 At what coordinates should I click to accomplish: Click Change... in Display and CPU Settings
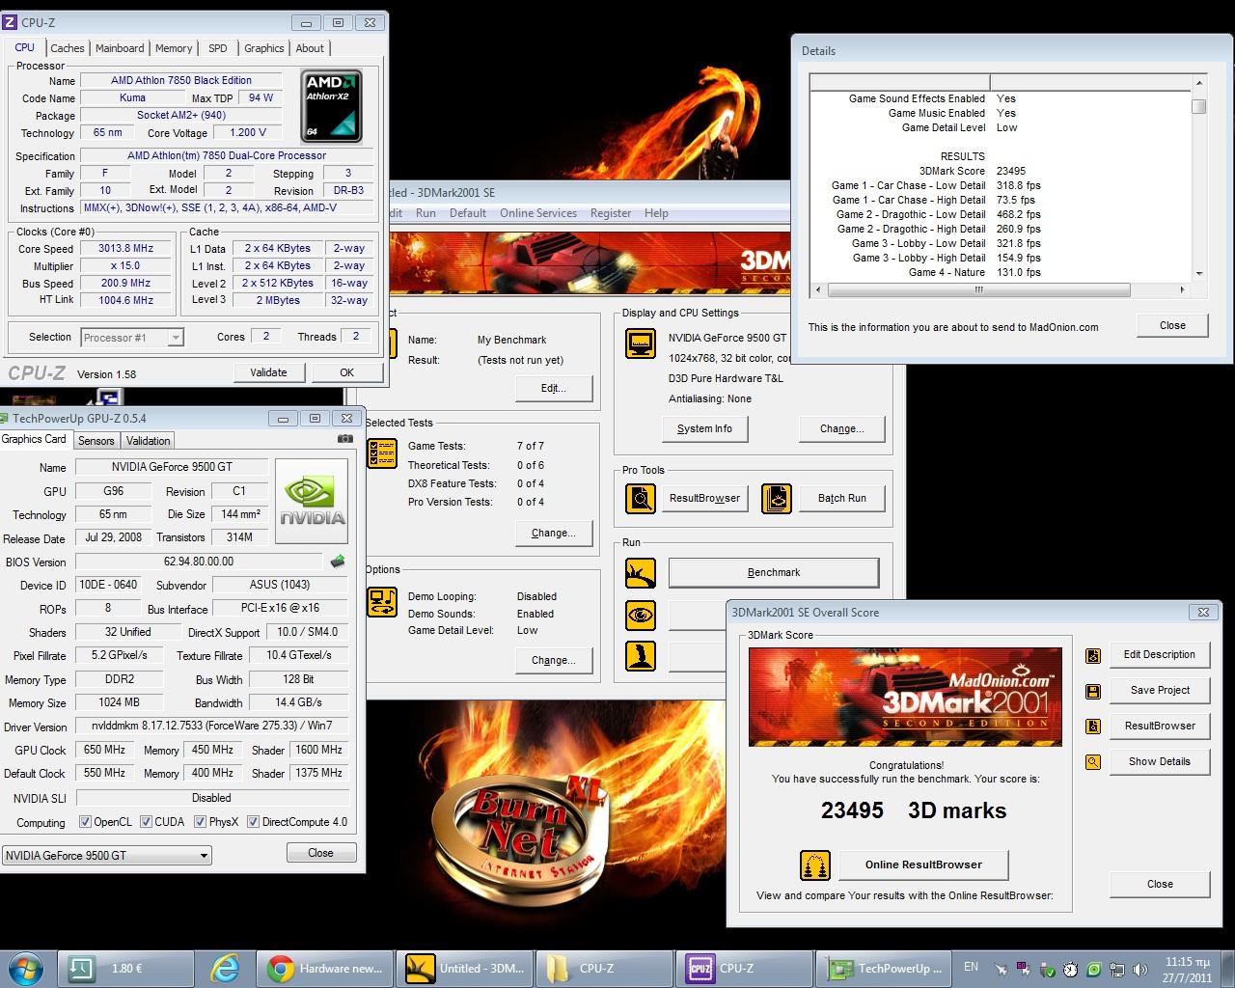coord(841,428)
